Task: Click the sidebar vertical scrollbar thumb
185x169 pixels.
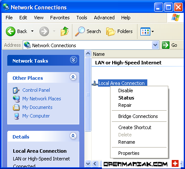Action: 88,94
